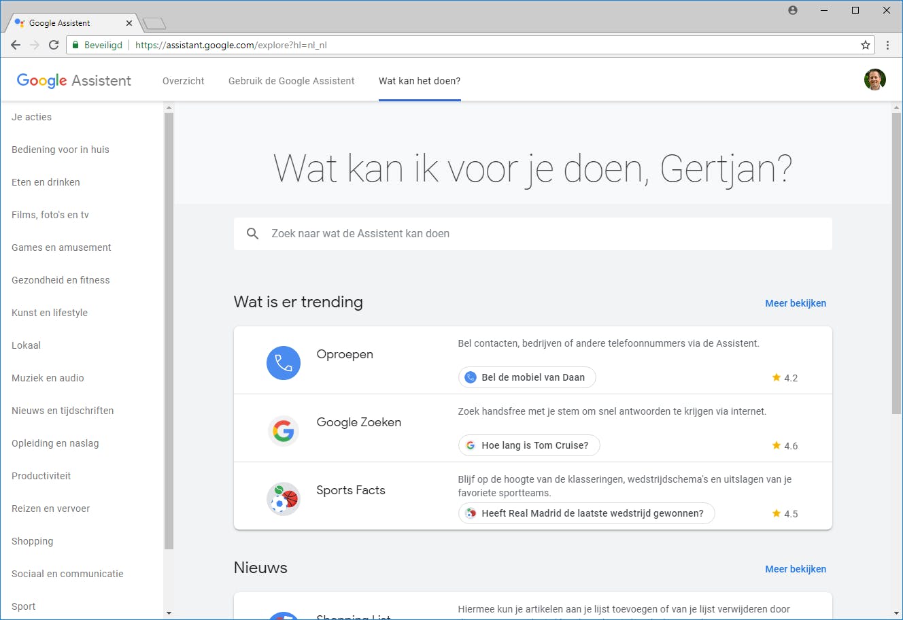This screenshot has width=903, height=620.
Task: Click the Chrome profile icon in title bar
Action: pos(793,10)
